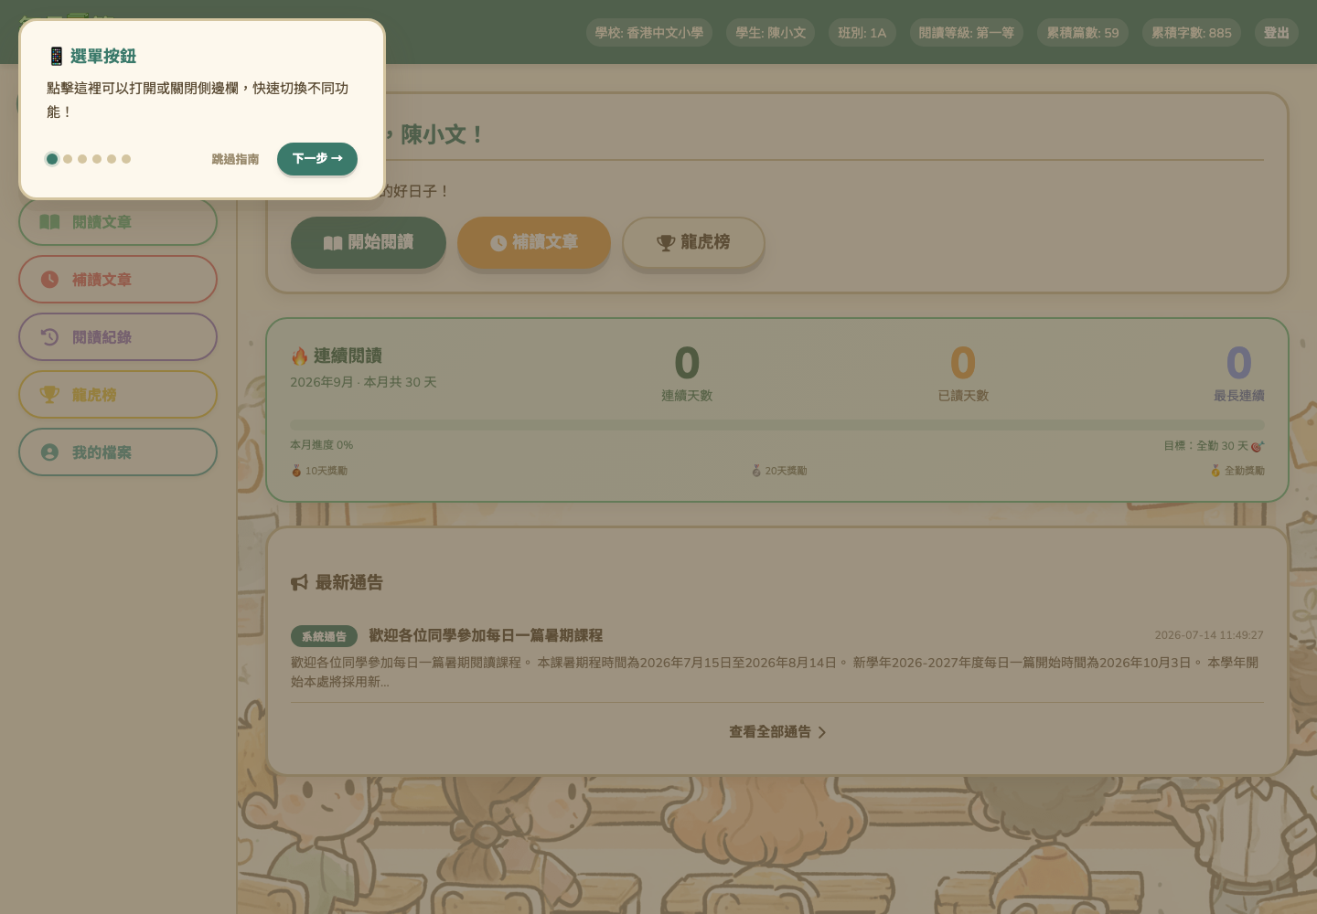
Task: Click the clock icon in sidebar 補讀文章
Action: (x=49, y=280)
